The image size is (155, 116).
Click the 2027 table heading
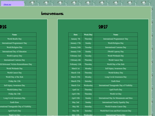pos(103,27)
